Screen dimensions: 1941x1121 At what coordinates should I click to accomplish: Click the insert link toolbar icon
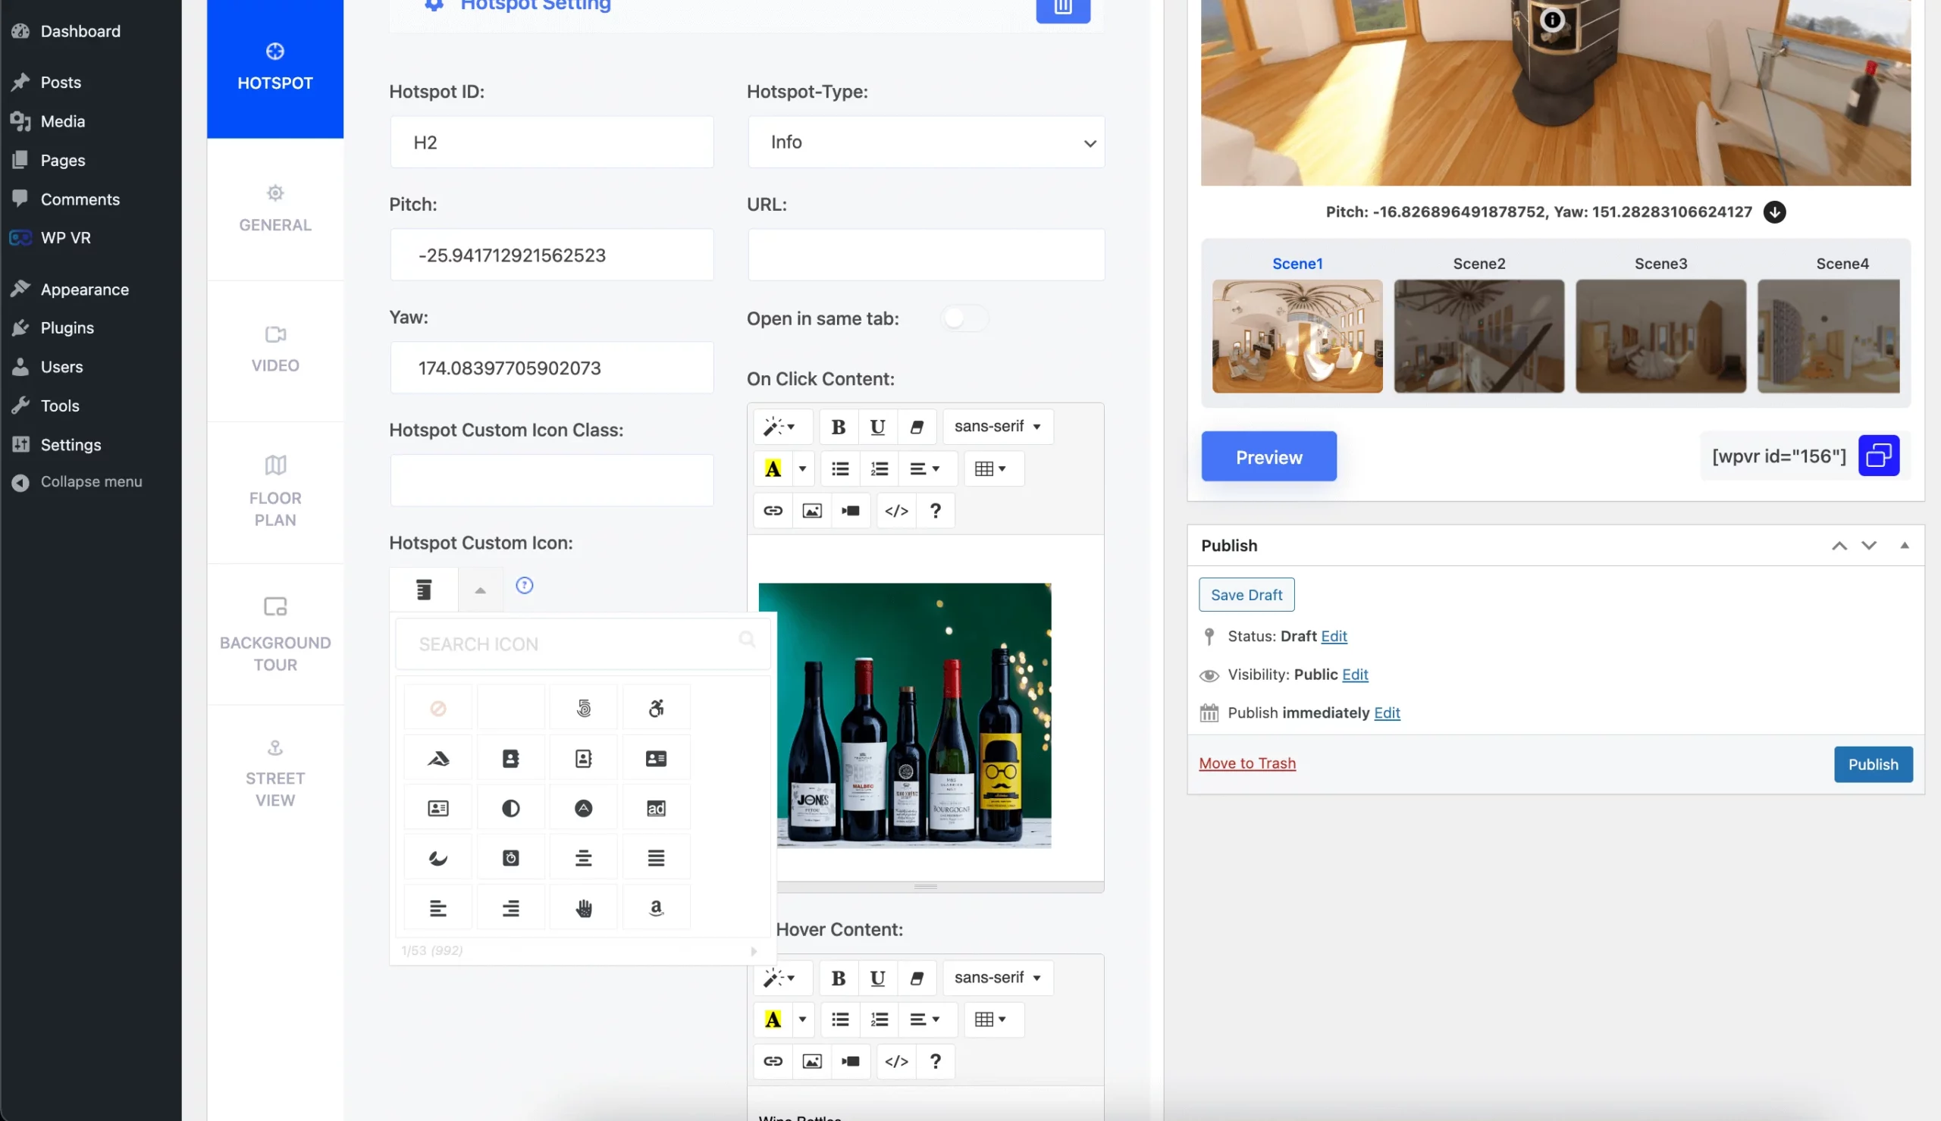(772, 510)
